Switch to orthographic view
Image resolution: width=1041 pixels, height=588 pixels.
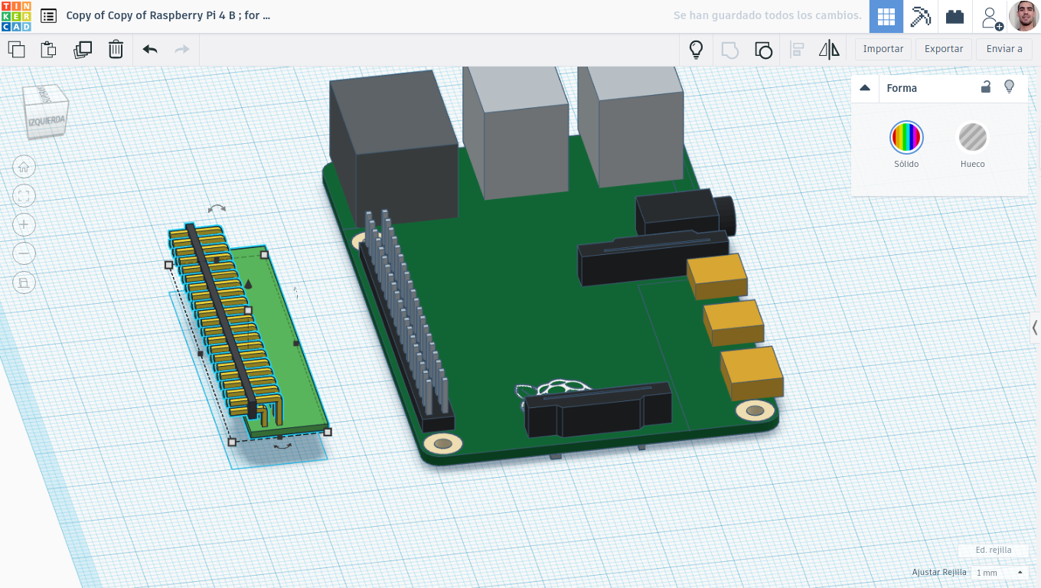coord(24,283)
